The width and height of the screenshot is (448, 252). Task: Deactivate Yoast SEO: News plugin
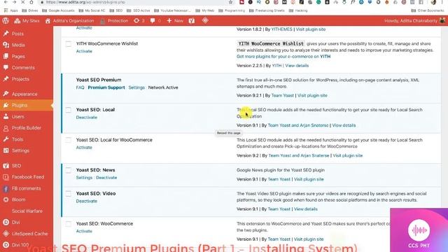coord(106,178)
